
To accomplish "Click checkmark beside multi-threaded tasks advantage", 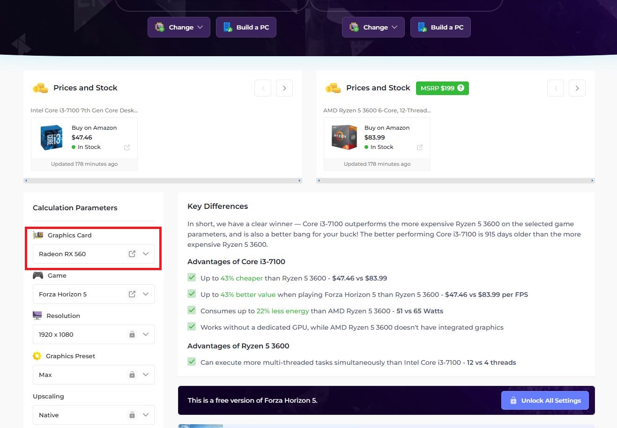I will pos(192,362).
